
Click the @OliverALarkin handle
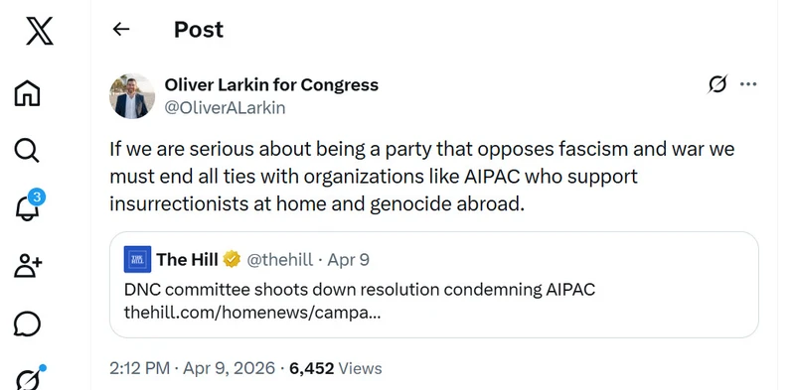(226, 108)
